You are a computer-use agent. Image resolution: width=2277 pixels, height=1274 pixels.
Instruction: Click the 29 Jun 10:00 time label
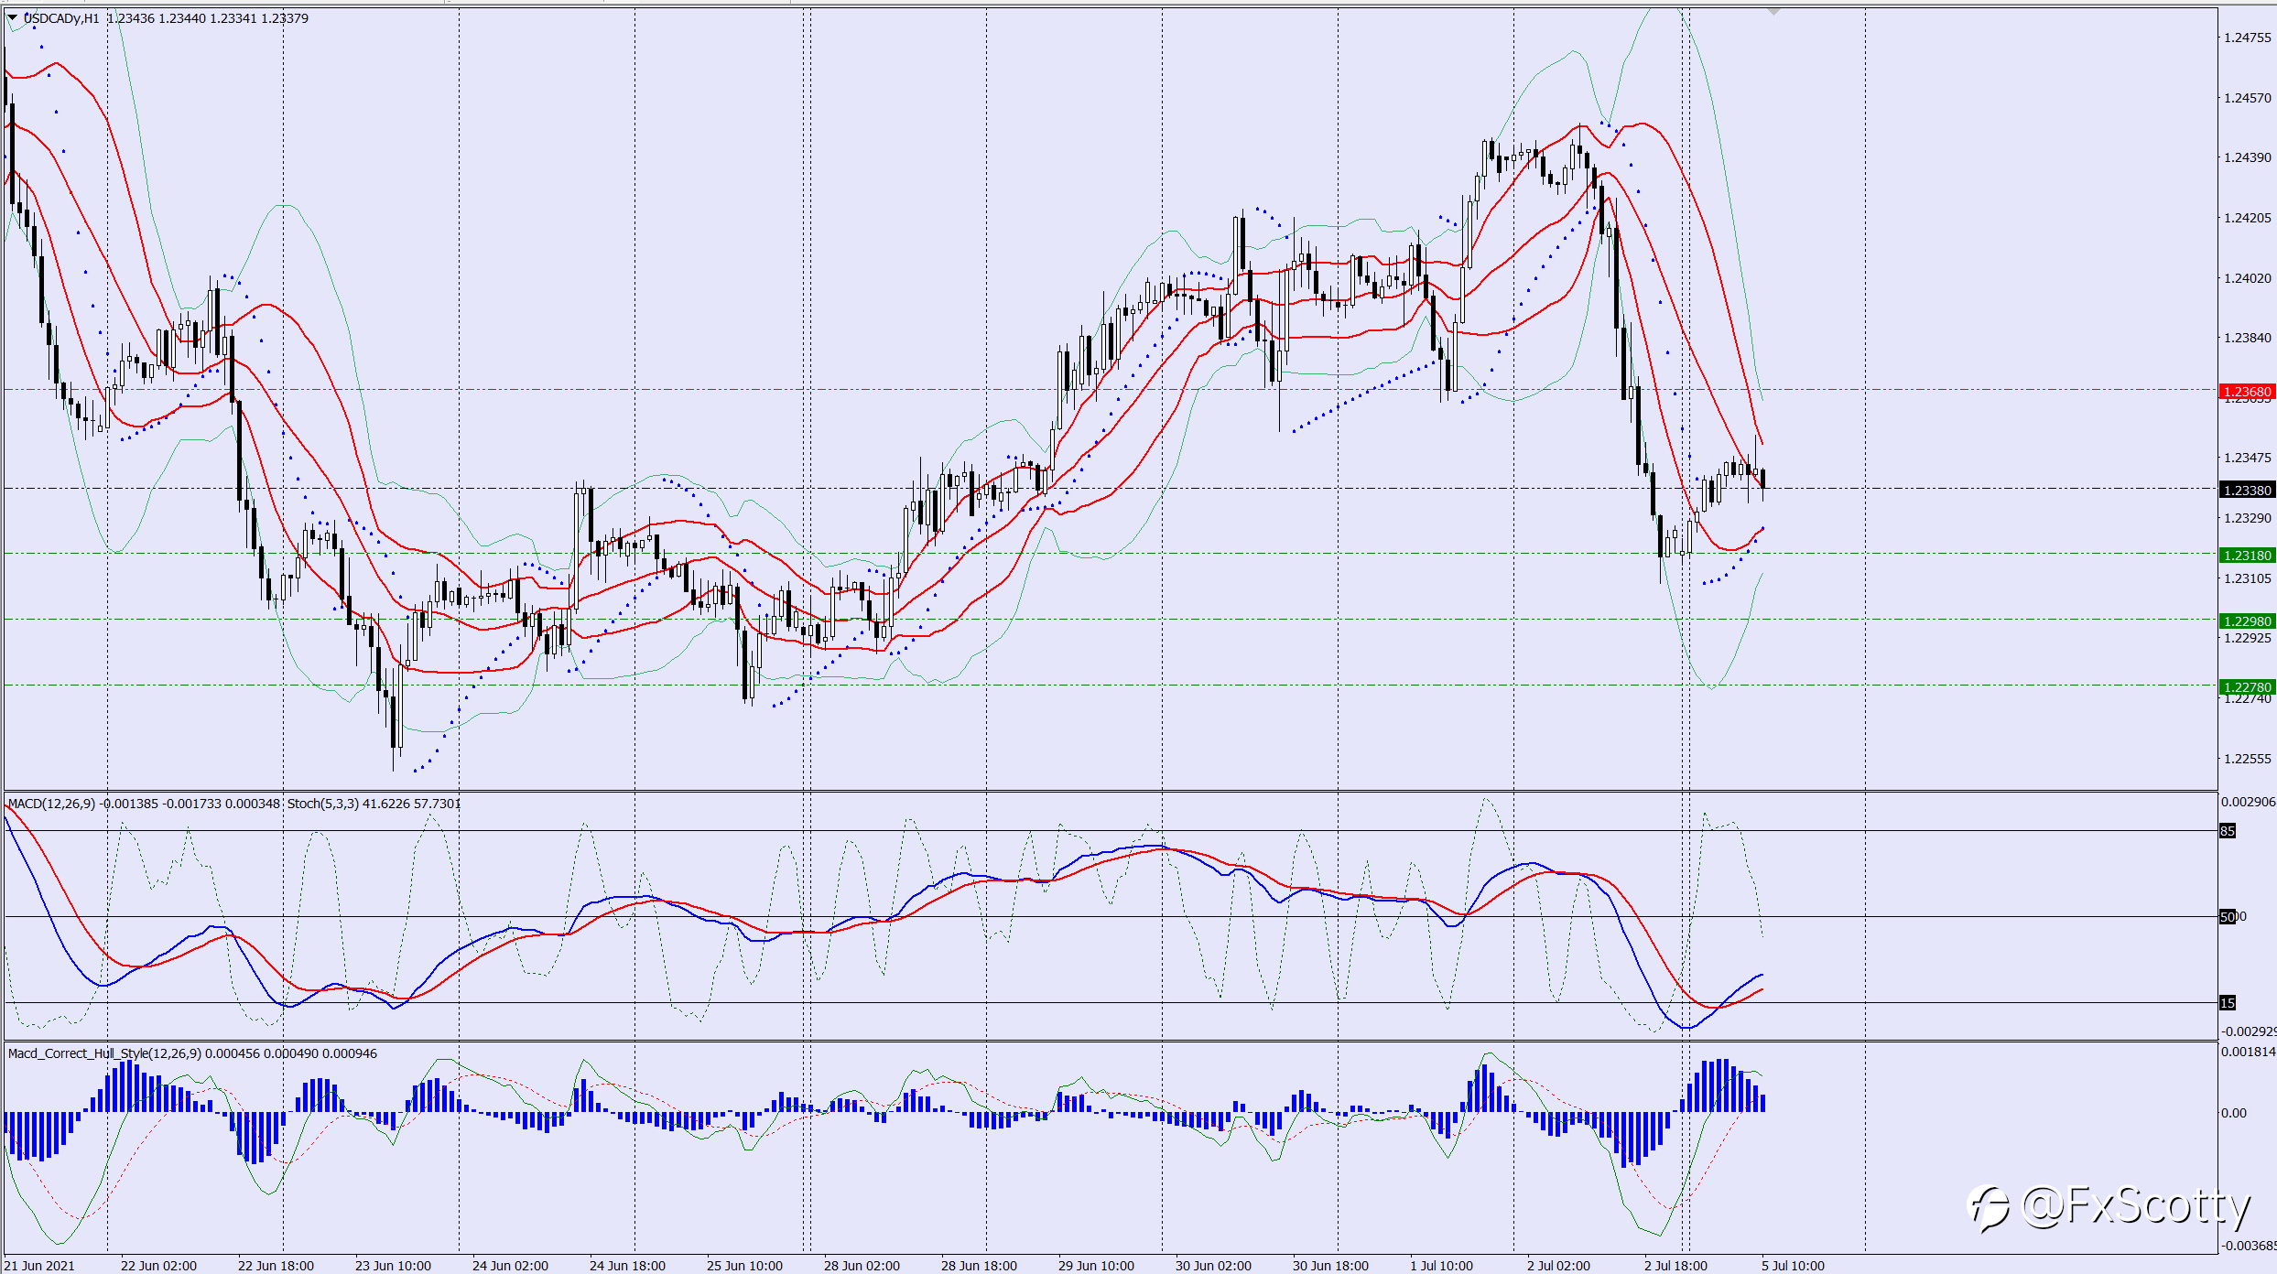(1096, 1266)
